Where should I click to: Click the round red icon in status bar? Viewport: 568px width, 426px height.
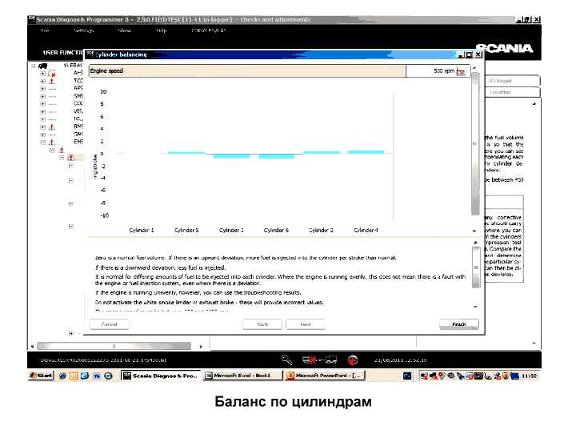click(353, 359)
